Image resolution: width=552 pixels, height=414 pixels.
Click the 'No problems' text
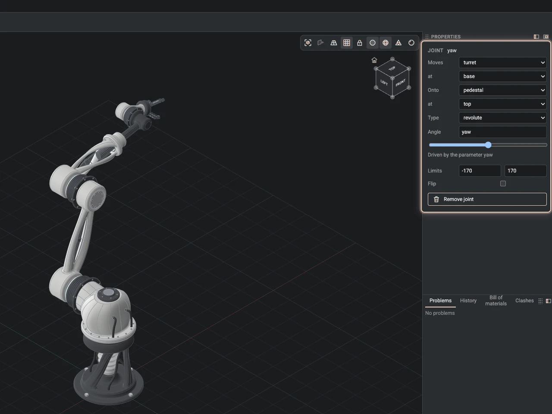440,313
